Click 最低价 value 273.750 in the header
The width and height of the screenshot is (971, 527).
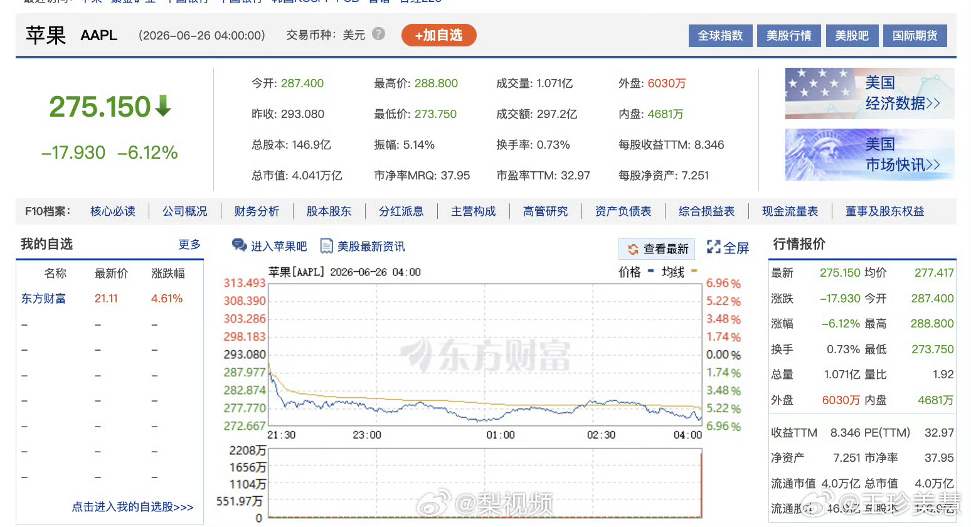click(x=435, y=114)
